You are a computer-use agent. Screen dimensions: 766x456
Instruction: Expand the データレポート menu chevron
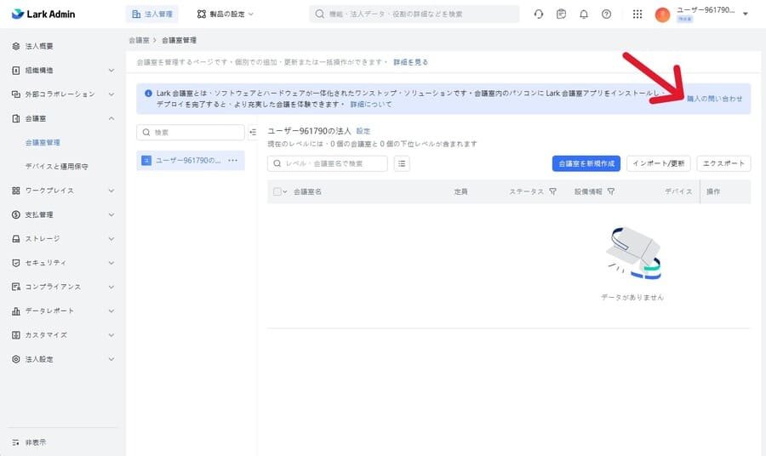(x=111, y=311)
